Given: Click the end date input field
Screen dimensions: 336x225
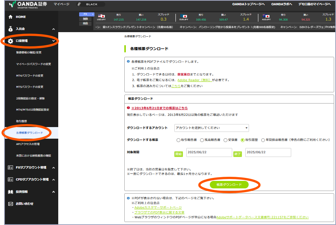Looking at the screenshot, I should pyautogui.click(x=268, y=152).
